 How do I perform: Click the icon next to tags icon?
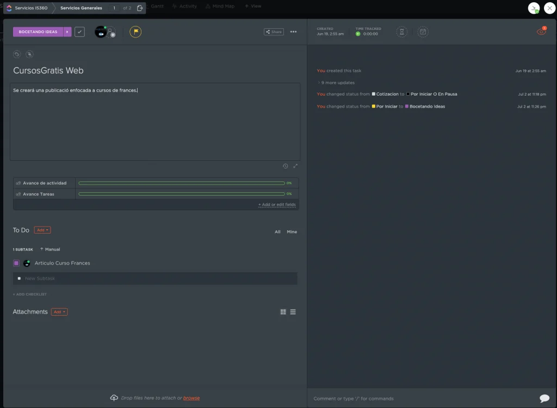tap(29, 54)
